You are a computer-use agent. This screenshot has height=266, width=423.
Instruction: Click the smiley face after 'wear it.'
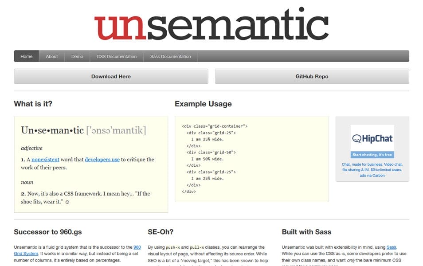(67, 202)
